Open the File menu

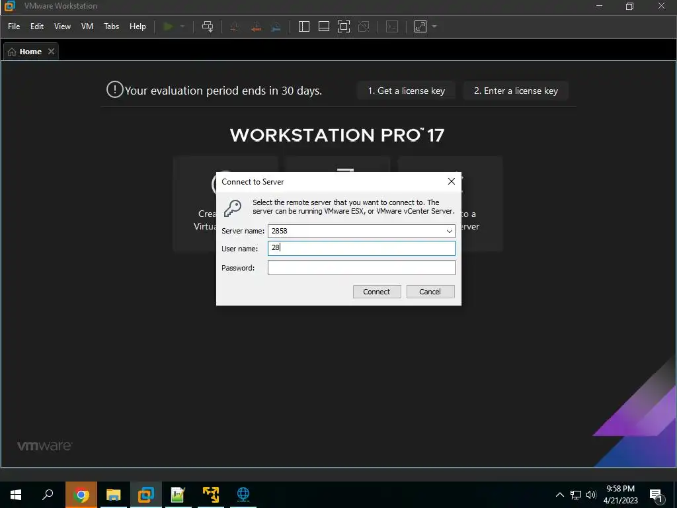pyautogui.click(x=14, y=26)
